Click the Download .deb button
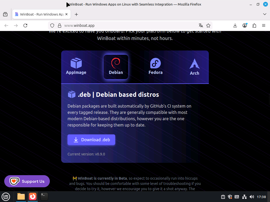Screen dimensions: 270x202 91,140
